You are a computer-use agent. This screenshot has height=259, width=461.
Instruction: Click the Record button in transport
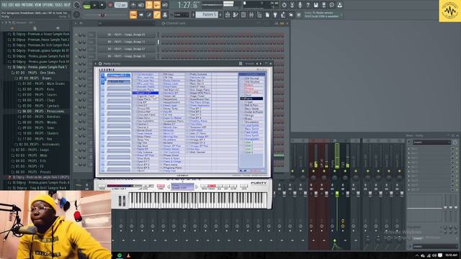coord(110,5)
